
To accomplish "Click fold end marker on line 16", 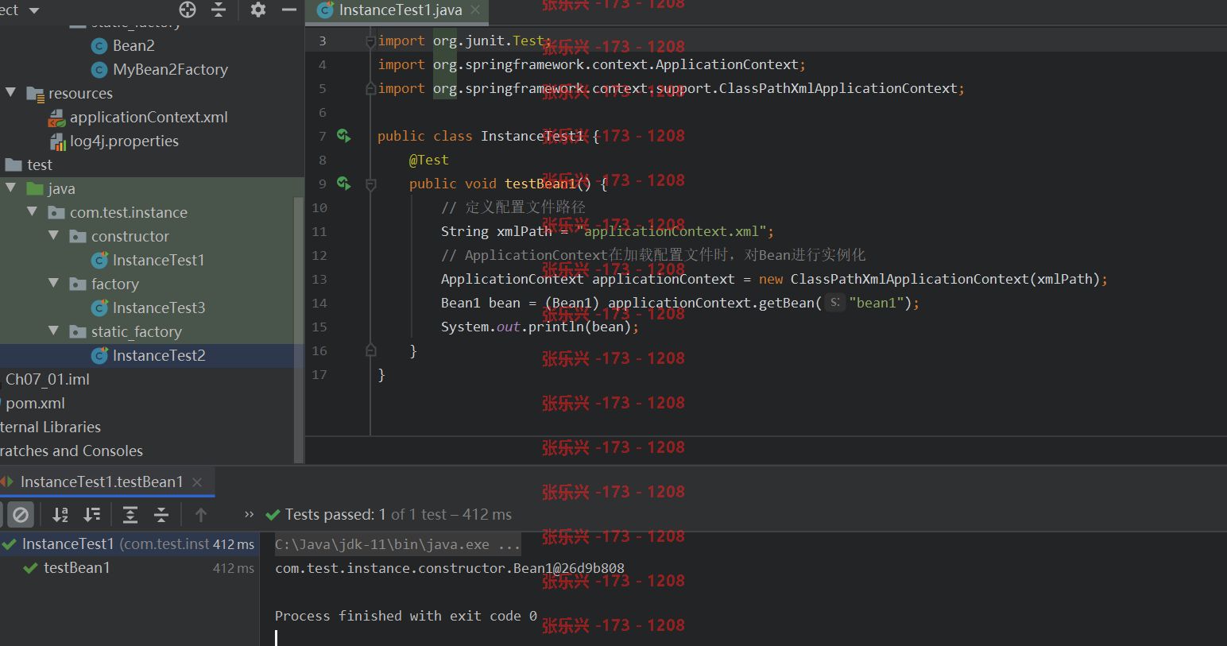I will (x=370, y=350).
